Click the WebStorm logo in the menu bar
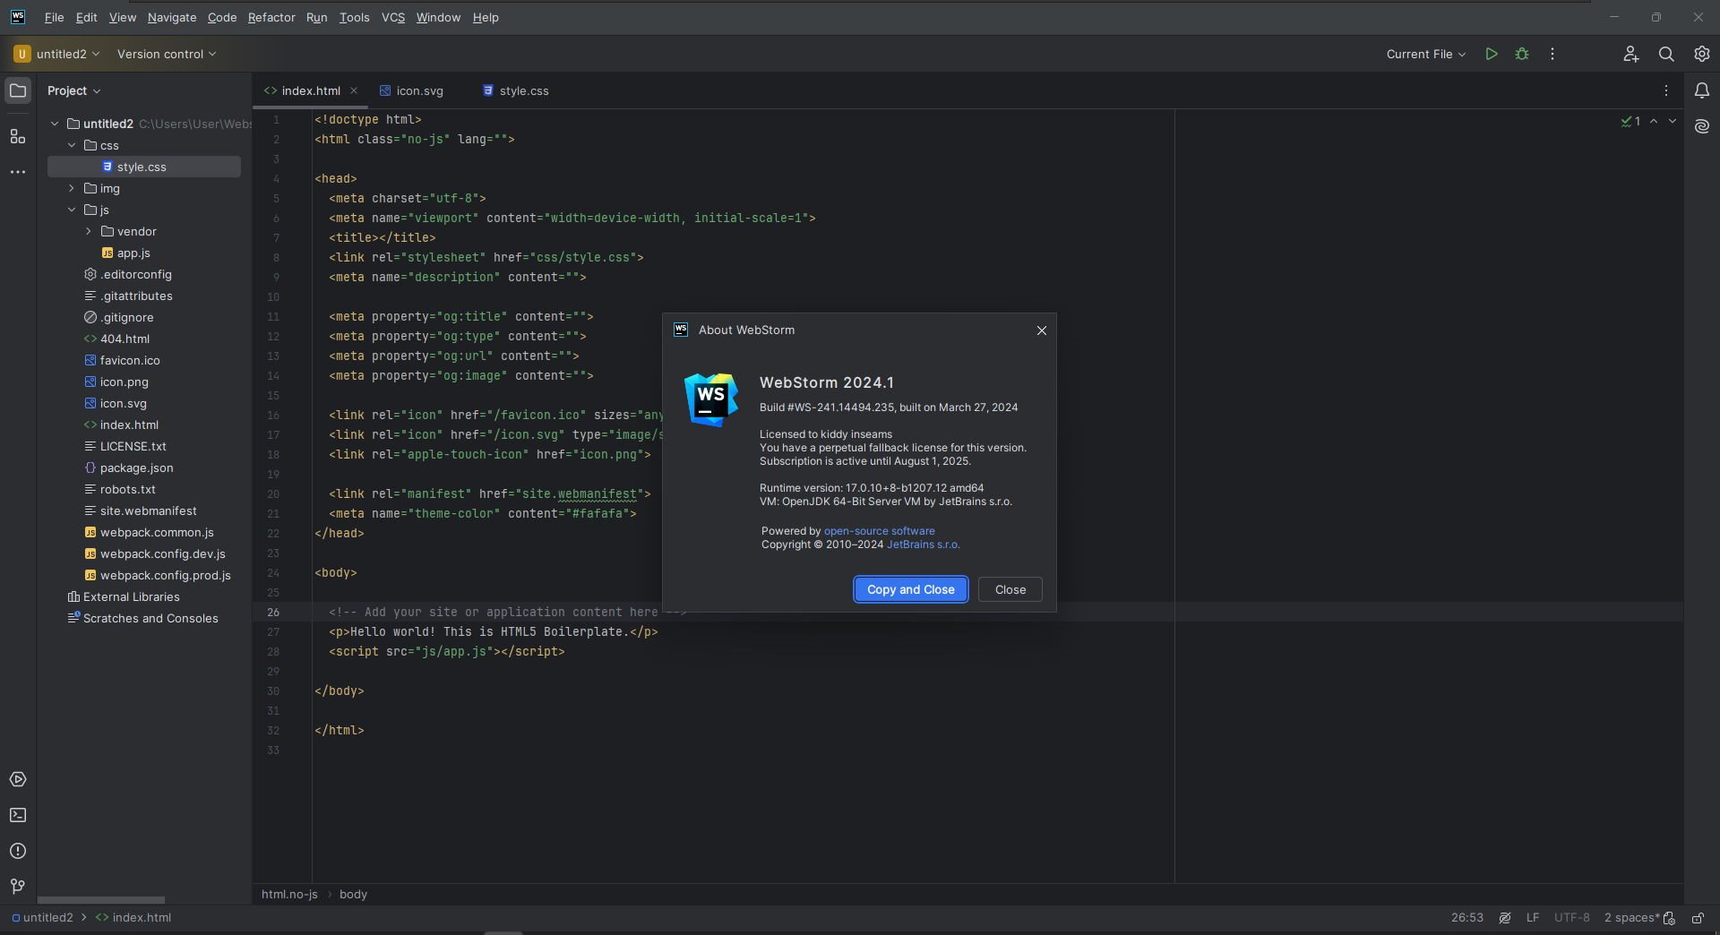The image size is (1720, 935). [18, 17]
